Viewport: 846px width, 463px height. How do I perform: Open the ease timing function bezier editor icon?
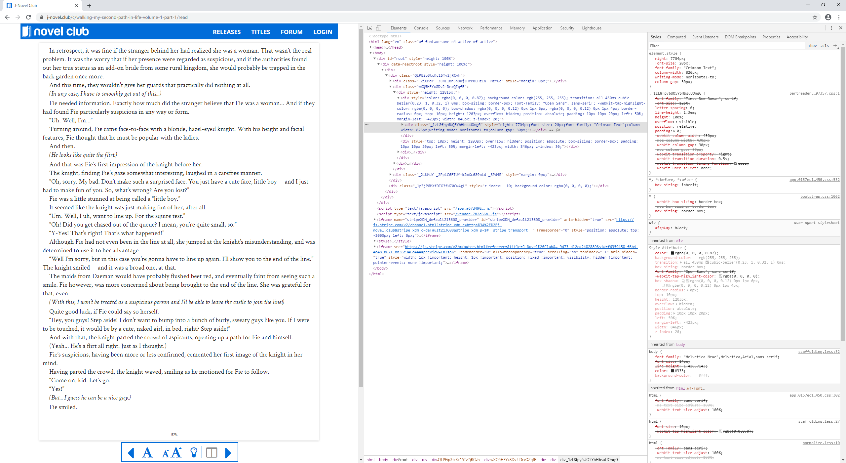coord(736,163)
